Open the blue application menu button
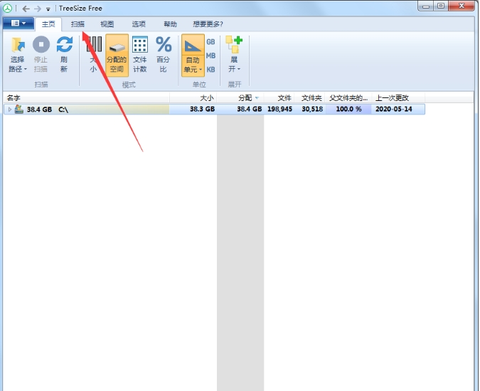 18,23
